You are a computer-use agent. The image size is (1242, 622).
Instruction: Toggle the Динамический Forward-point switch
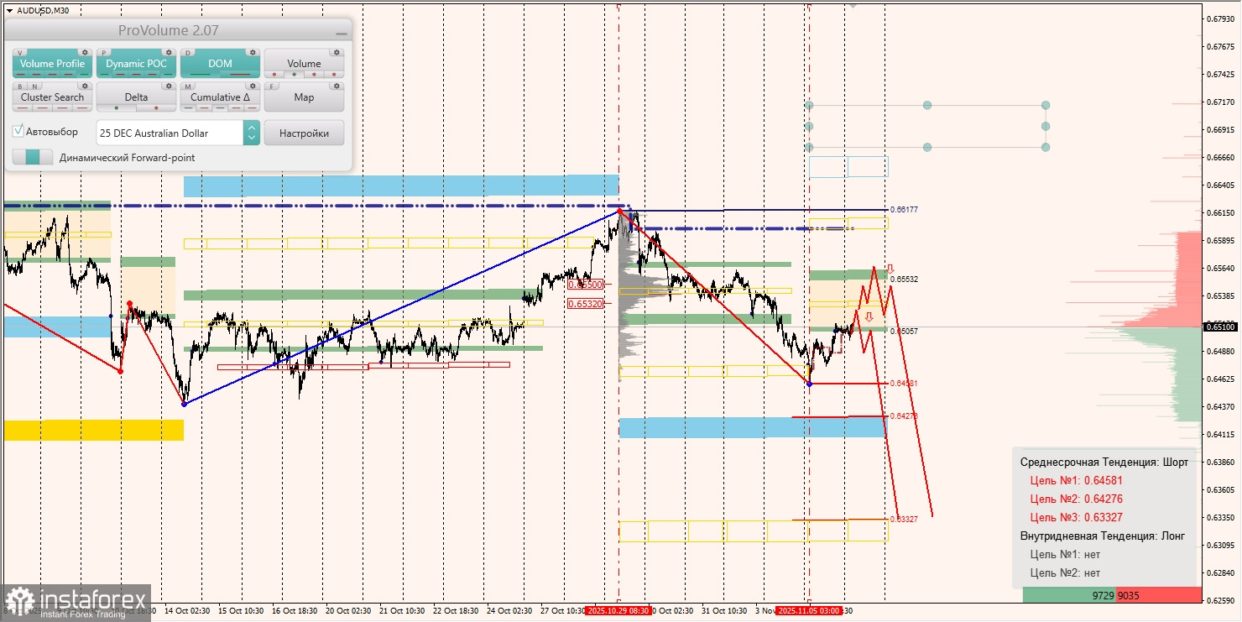pos(32,156)
